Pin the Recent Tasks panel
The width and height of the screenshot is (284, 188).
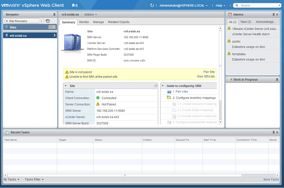(x=274, y=132)
